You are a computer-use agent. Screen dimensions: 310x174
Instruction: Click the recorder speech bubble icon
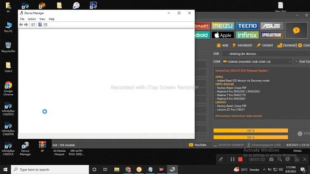(288, 159)
